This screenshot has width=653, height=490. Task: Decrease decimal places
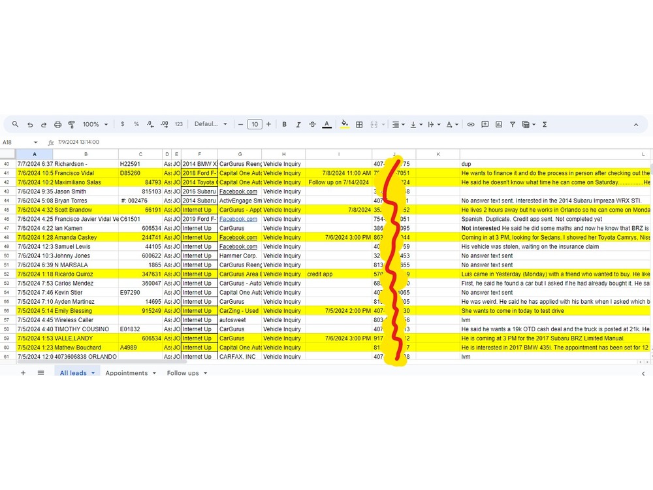[x=150, y=124]
